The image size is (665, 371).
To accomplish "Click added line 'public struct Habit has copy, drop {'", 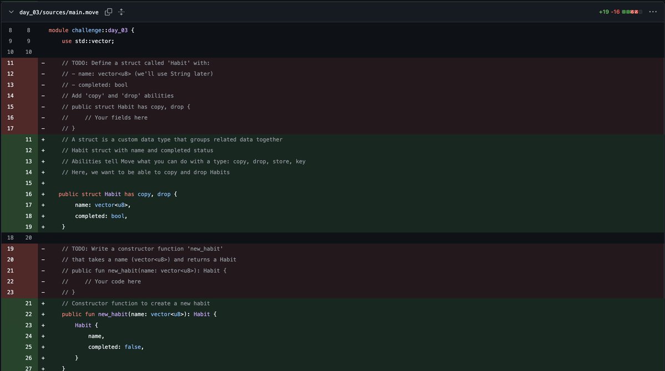I will [118, 194].
